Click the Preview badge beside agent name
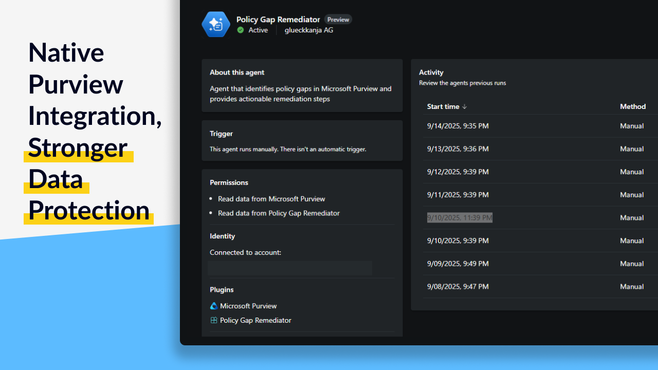658x370 pixels. tap(338, 20)
